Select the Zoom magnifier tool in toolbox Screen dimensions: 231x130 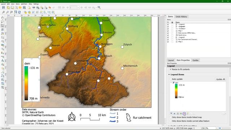pos(3,22)
